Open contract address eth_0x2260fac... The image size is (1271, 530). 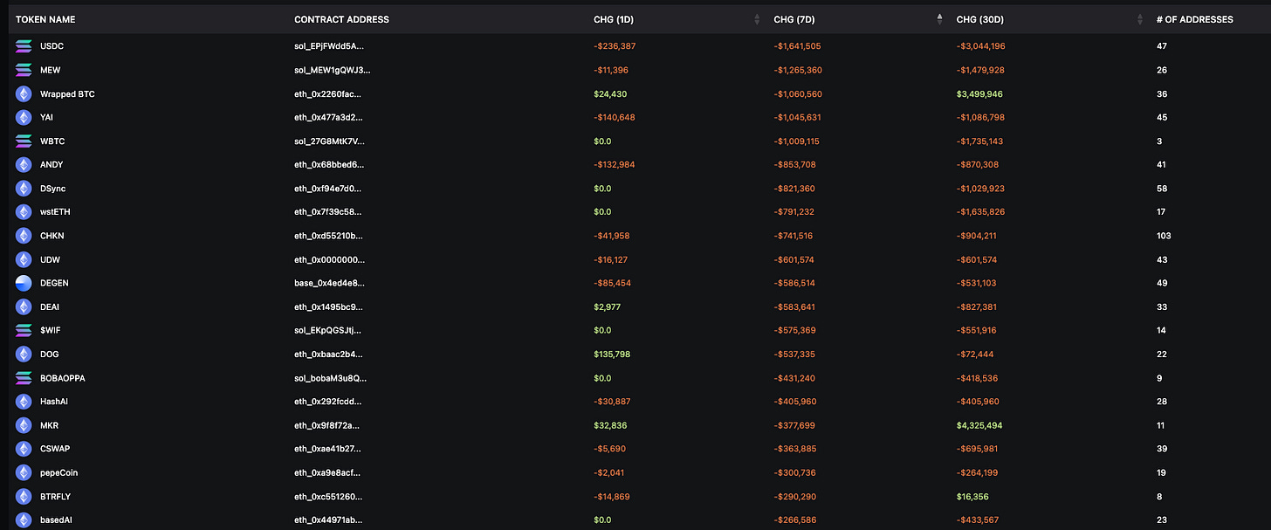coord(327,93)
